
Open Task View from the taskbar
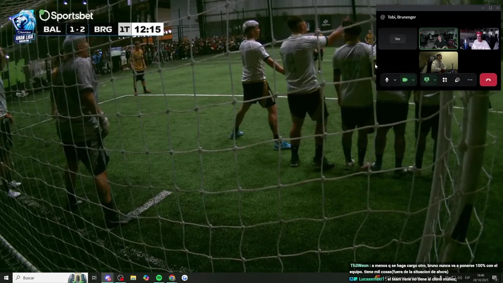(x=94, y=278)
